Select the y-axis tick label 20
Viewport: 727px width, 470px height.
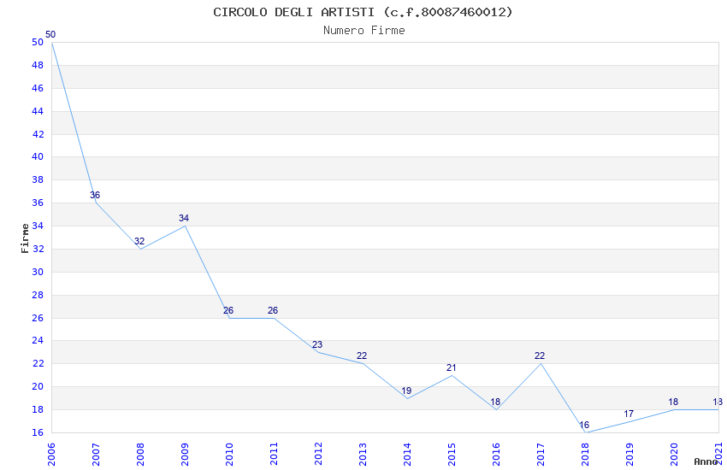coord(38,386)
